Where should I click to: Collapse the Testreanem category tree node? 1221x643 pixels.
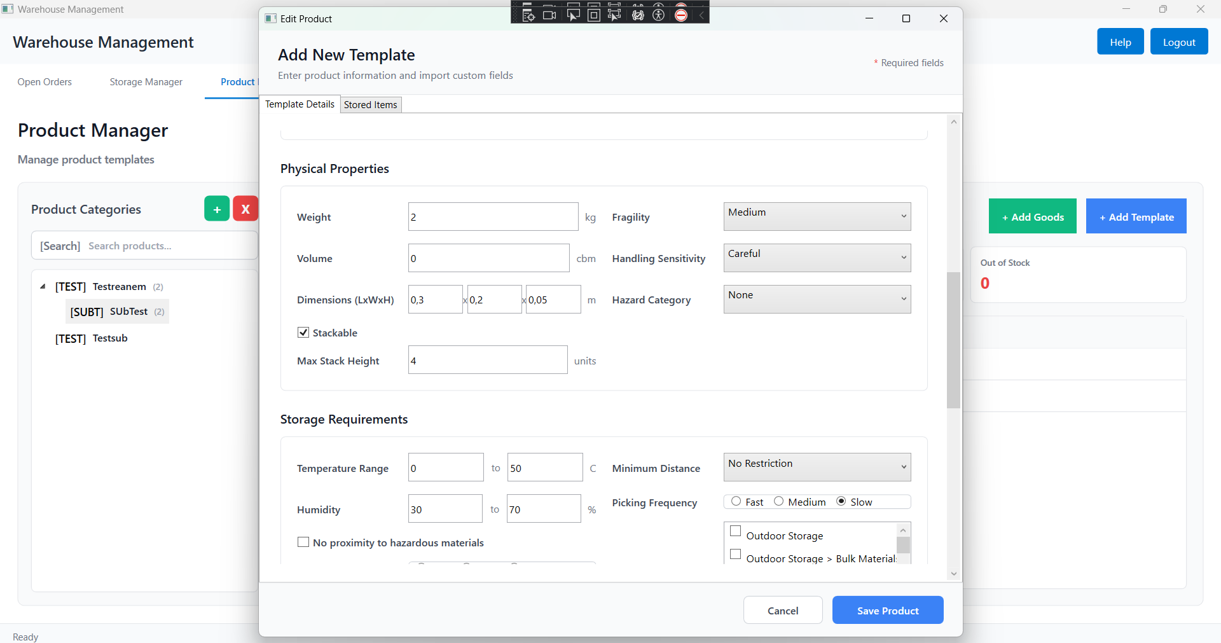[43, 287]
